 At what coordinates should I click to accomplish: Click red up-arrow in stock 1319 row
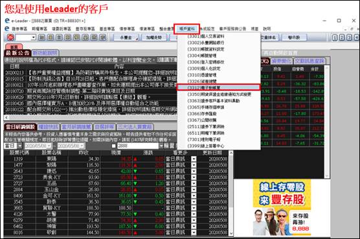[135, 159]
